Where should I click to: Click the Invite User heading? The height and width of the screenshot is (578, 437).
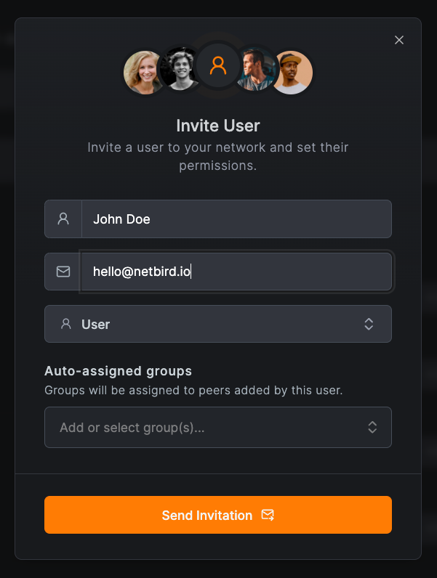tap(218, 126)
